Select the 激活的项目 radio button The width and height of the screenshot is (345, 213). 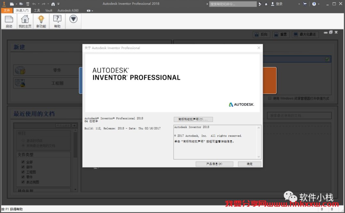[x=23, y=141]
